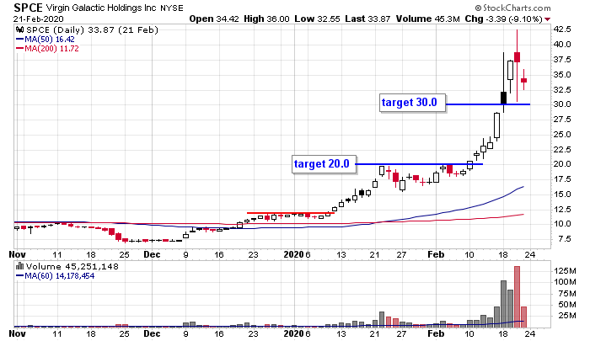Click the Nov label on volume chart axis

[18, 334]
